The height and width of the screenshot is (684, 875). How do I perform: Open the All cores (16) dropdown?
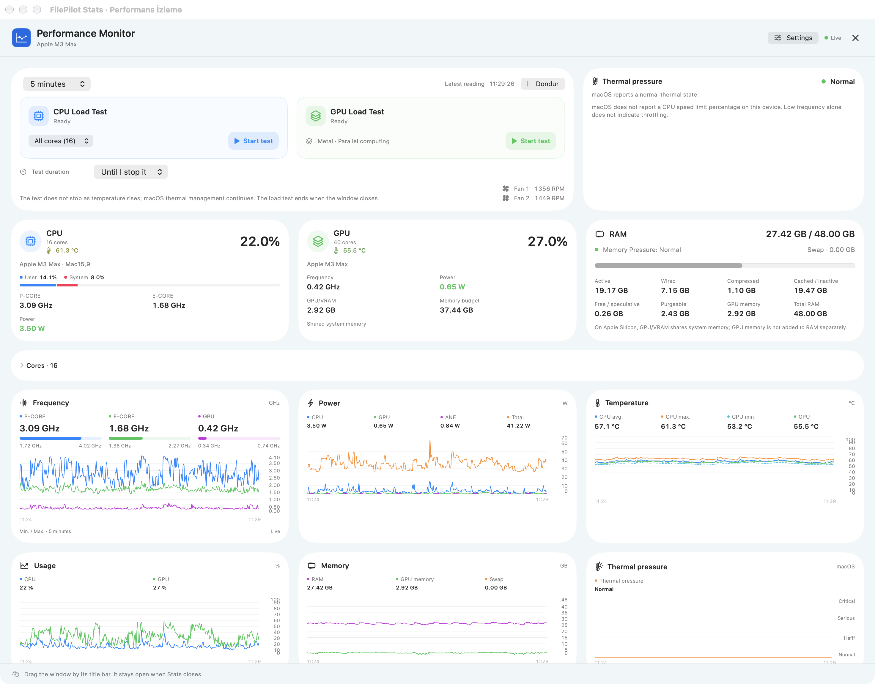coord(61,141)
